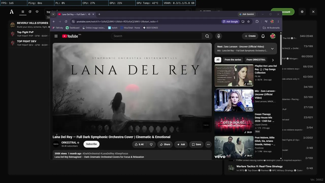Bookmark this page with the star

click(x=249, y=22)
